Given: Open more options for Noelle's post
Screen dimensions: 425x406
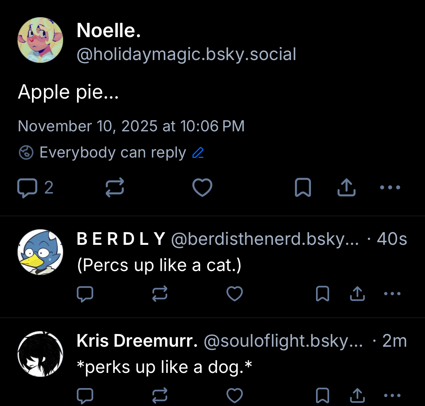Looking at the screenshot, I should click(x=390, y=188).
